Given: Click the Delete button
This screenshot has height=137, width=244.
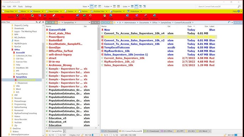Looking at the screenshot, I should [69, 11].
